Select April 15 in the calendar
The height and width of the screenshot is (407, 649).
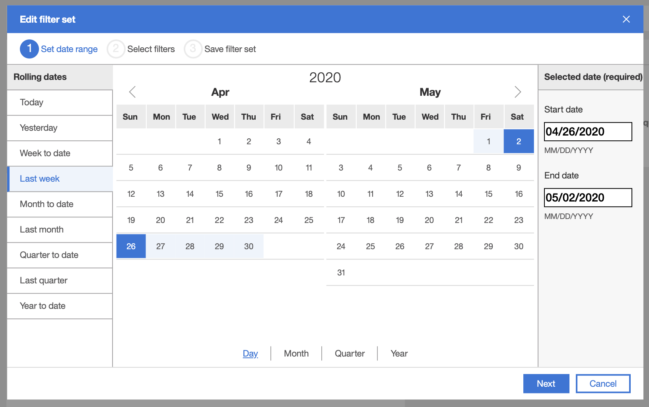pyautogui.click(x=219, y=194)
